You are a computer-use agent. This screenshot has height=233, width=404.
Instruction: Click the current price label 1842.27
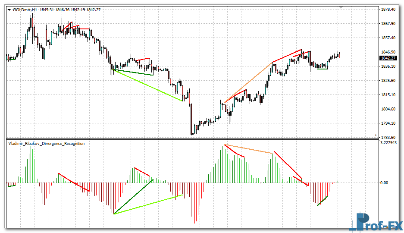click(x=388, y=58)
